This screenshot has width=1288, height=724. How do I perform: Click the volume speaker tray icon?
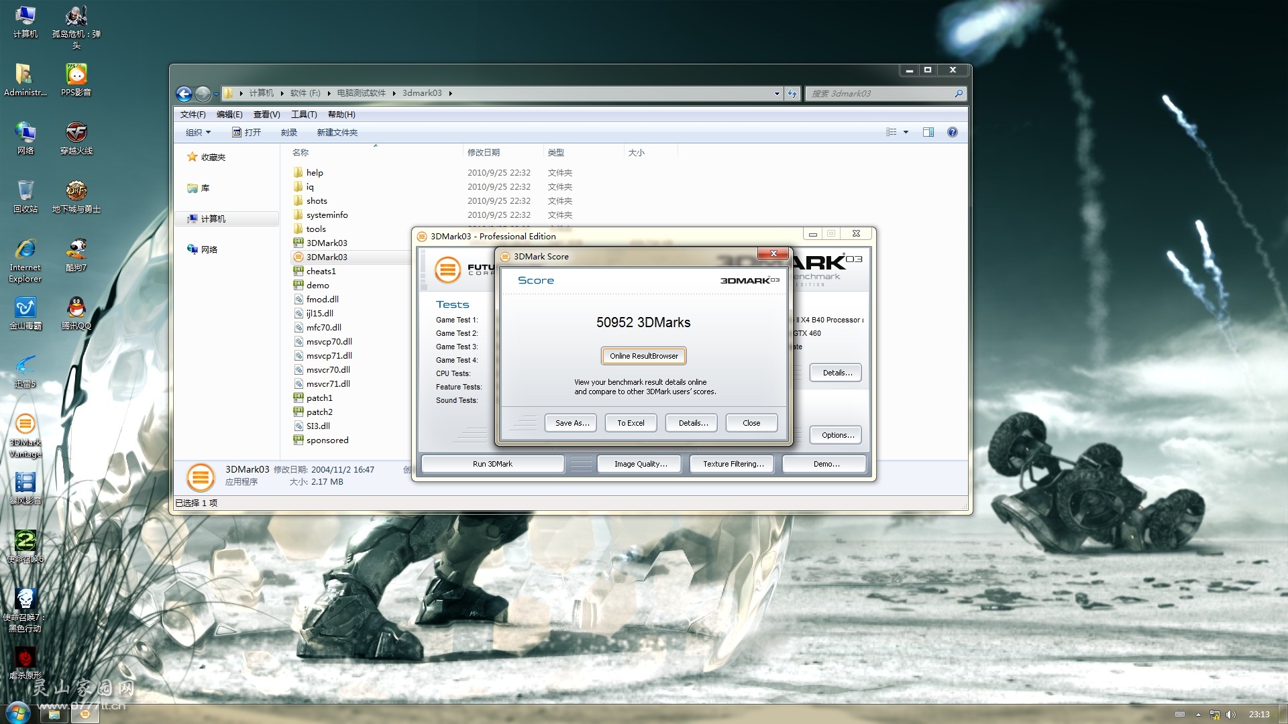click(x=1230, y=715)
